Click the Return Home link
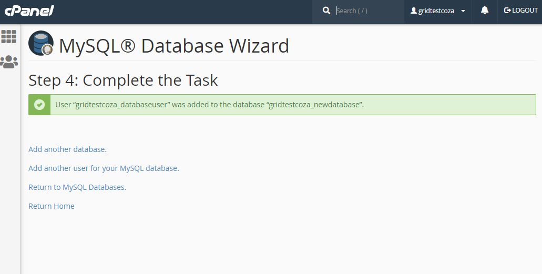Viewport: 542px width, 274px height. [x=51, y=206]
